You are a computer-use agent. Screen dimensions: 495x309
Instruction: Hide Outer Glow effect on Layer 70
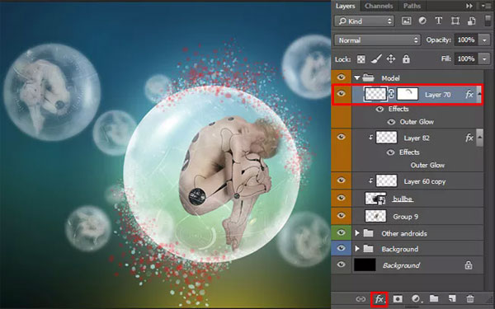[x=391, y=122]
